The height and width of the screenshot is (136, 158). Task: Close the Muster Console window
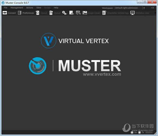click(x=152, y=2)
